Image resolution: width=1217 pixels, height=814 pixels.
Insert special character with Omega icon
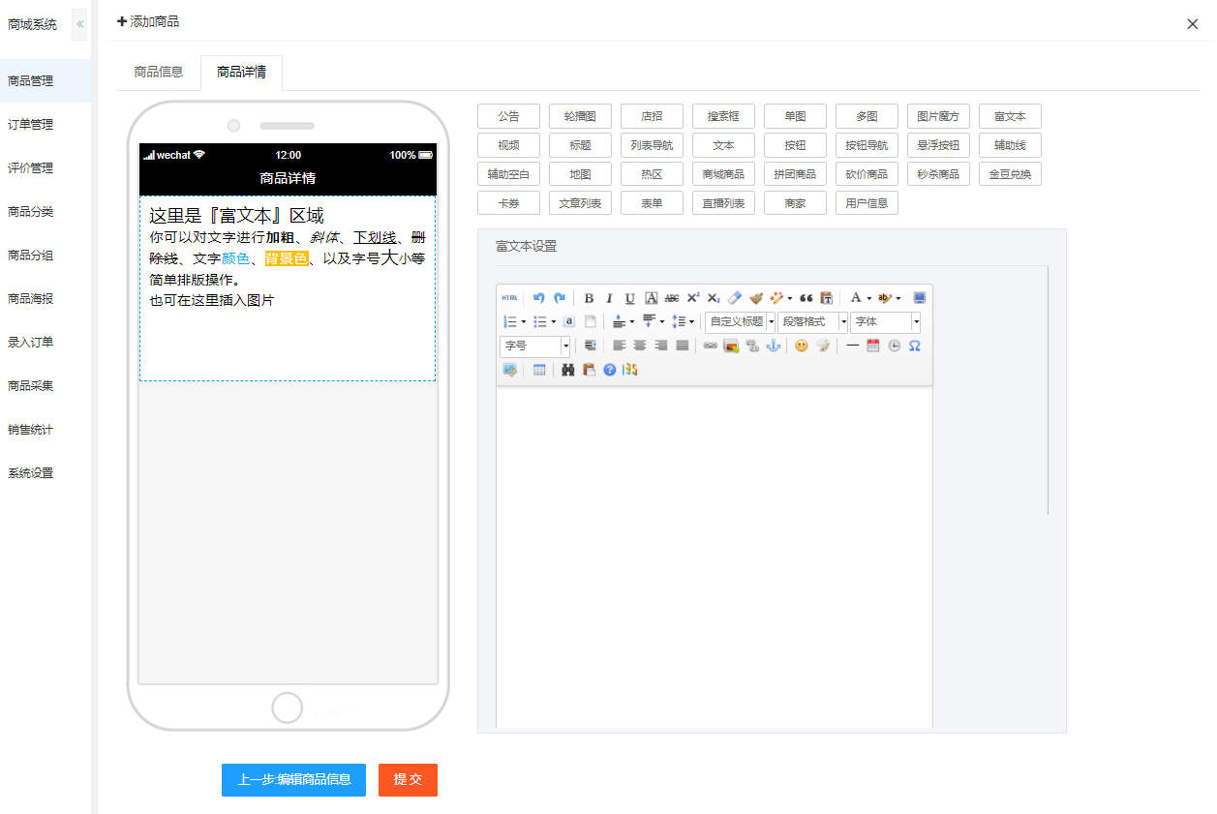coord(915,346)
